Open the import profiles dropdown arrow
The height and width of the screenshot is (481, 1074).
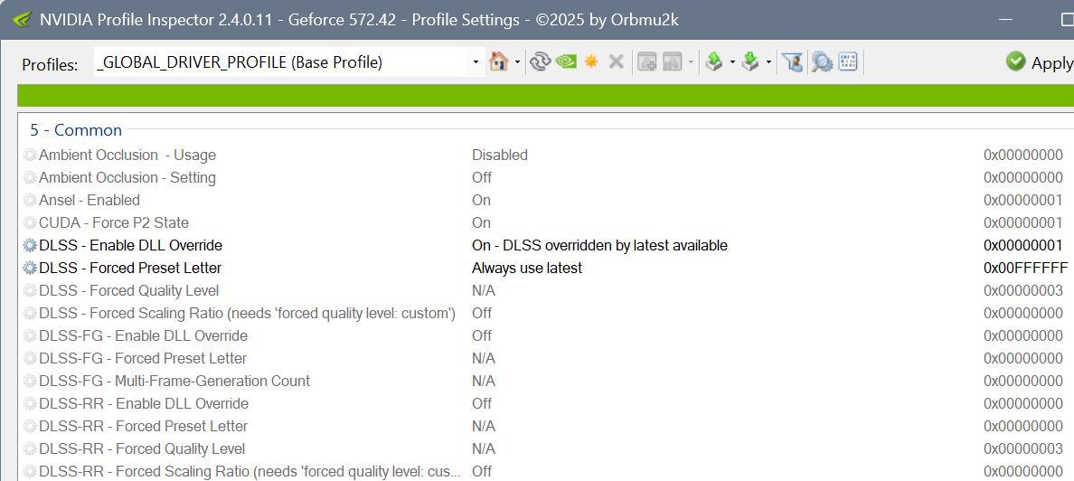click(x=768, y=62)
